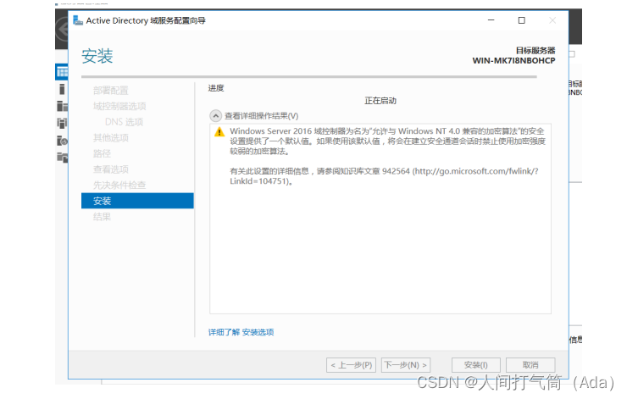
Task: Maximize the Active Directory wizard window
Action: (x=522, y=20)
